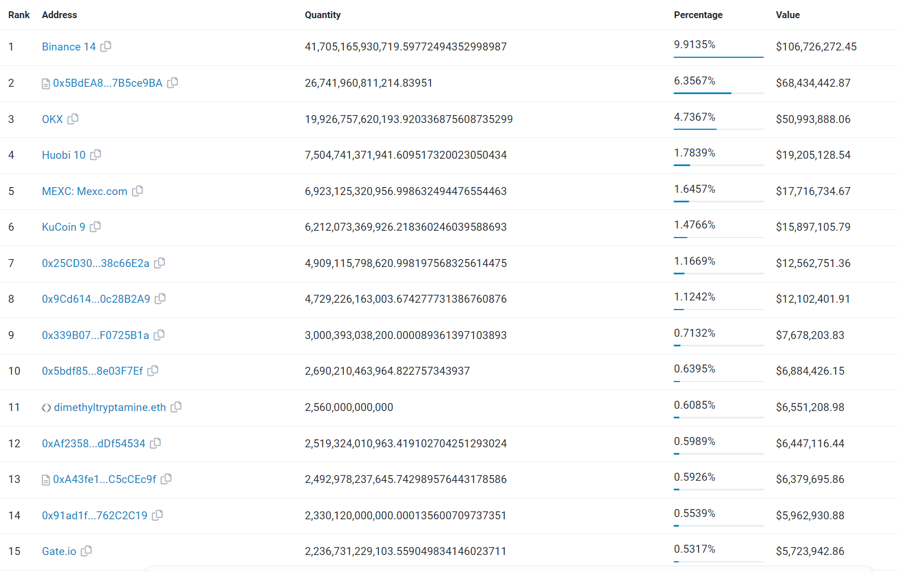The width and height of the screenshot is (898, 572).
Task: Click the Address column header
Action: click(x=59, y=15)
